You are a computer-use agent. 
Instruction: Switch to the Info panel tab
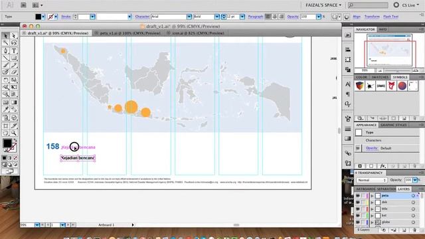click(382, 29)
